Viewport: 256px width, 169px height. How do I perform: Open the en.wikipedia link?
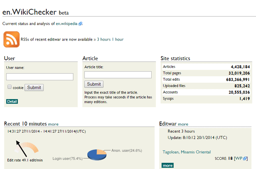coord(66,24)
